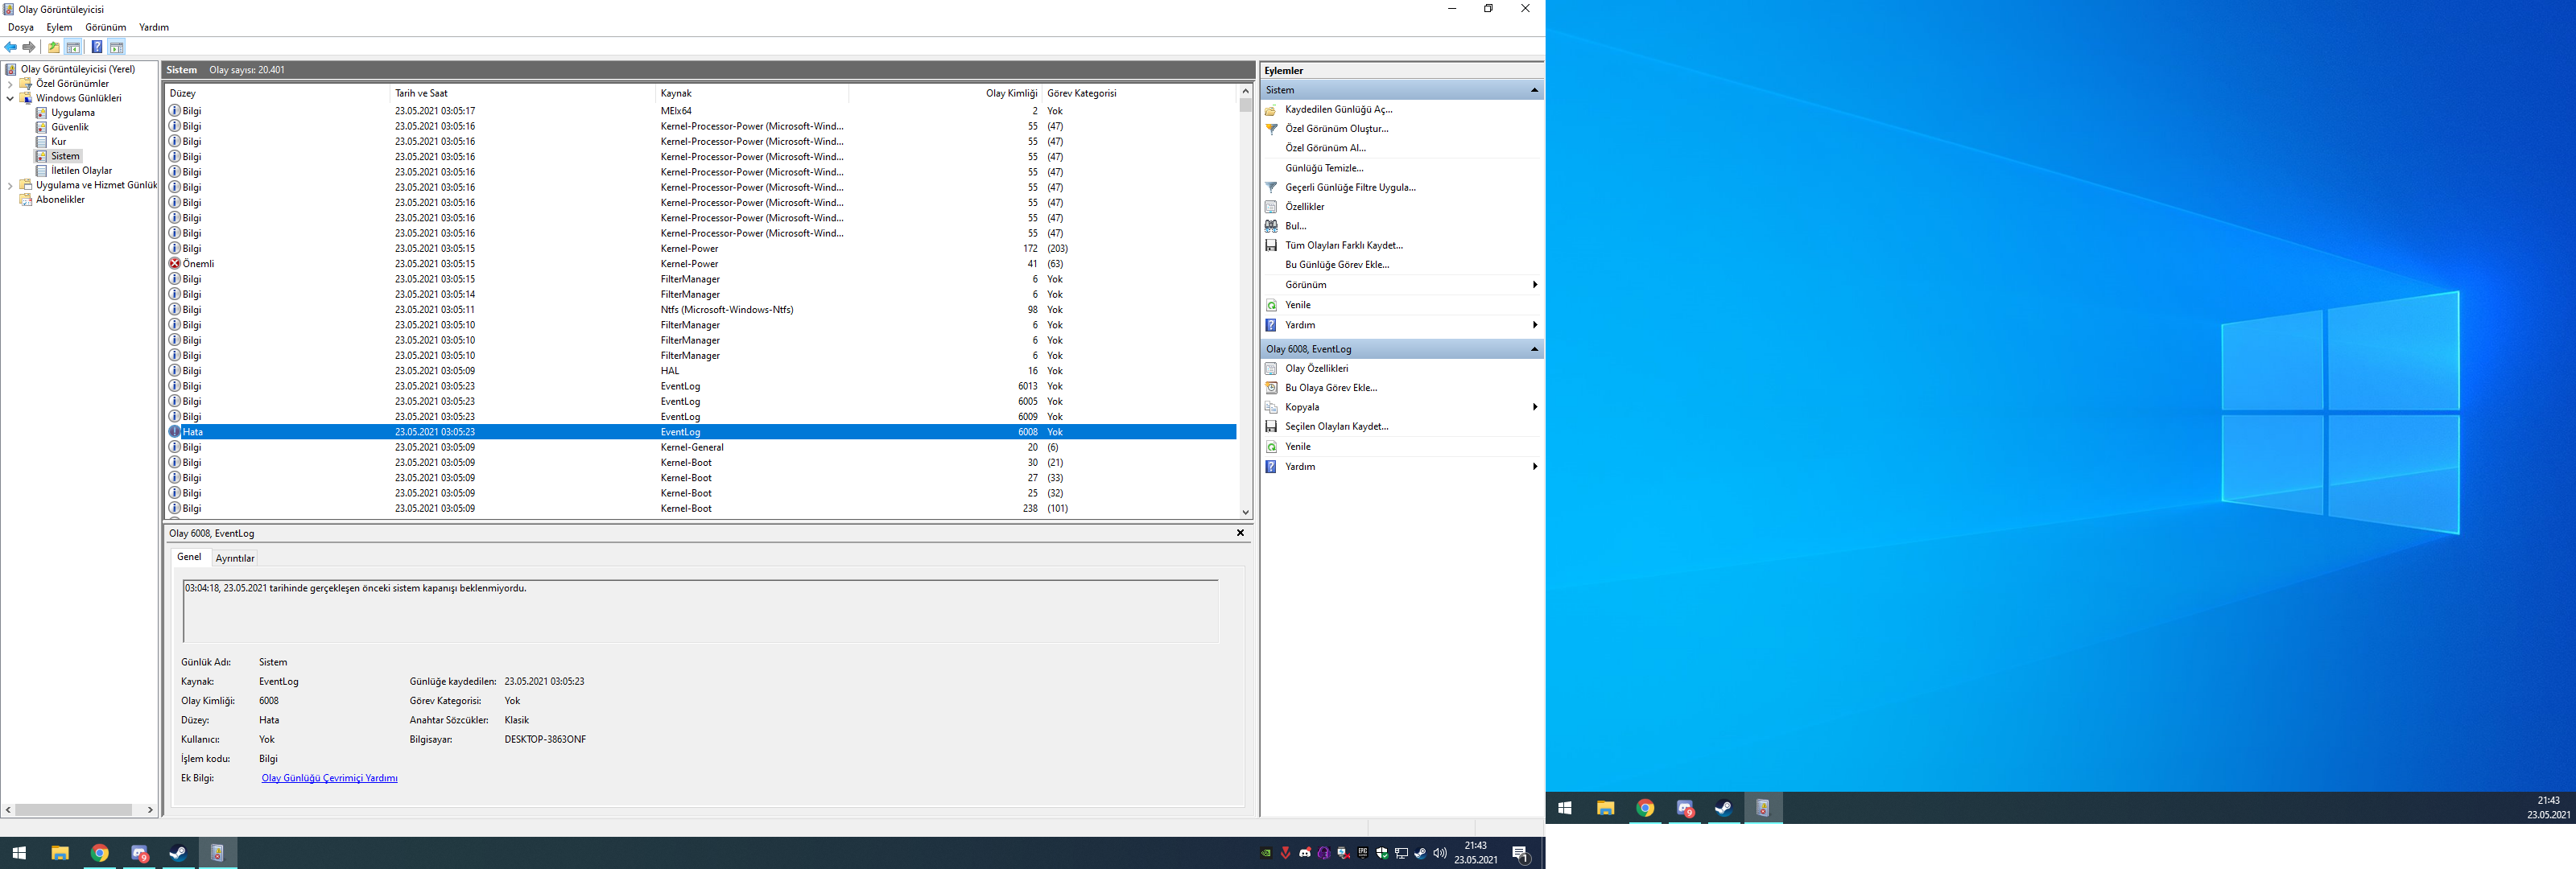Open 'Yardım' submenu under Olay 6008 actions
The width and height of the screenshot is (2576, 869).
(x=1534, y=467)
